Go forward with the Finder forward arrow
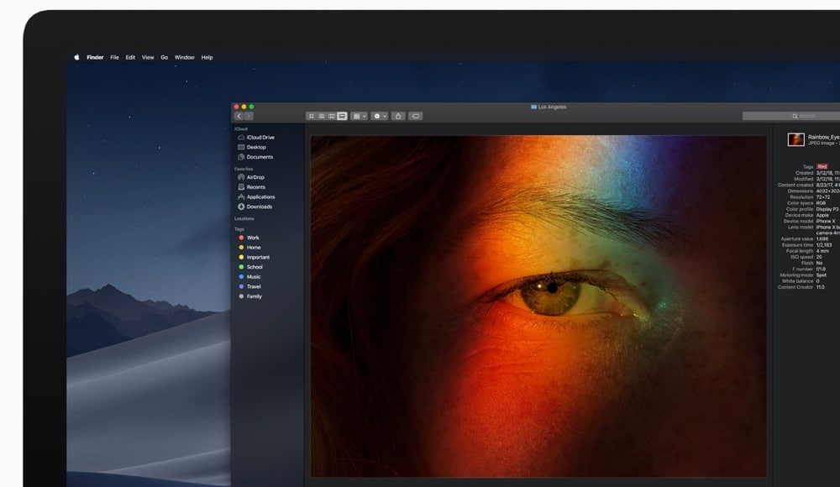 pos(249,116)
